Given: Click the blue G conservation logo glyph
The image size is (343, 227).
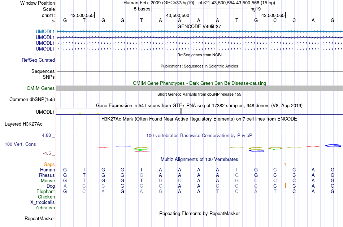Looking at the screenshot, I should tap(333, 146).
